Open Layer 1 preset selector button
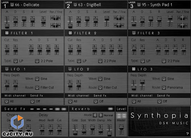The image size is (191, 138). 12,5
